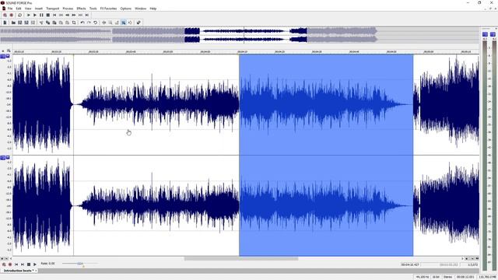Click the Undo icon

[x=82, y=23]
